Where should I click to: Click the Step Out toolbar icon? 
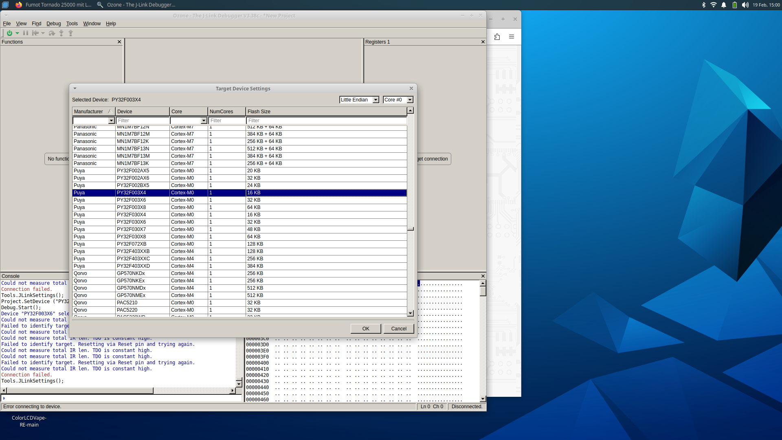pyautogui.click(x=70, y=33)
